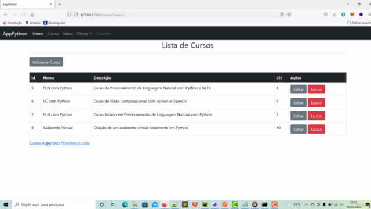The height and width of the screenshot is (209, 371).
Task: Open Task View on the taskbar
Action: (x=114, y=204)
